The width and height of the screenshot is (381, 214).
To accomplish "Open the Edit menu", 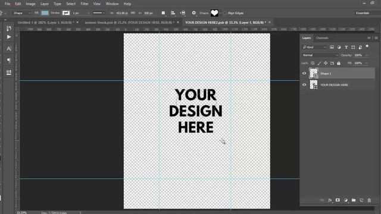I will [x=18, y=4].
